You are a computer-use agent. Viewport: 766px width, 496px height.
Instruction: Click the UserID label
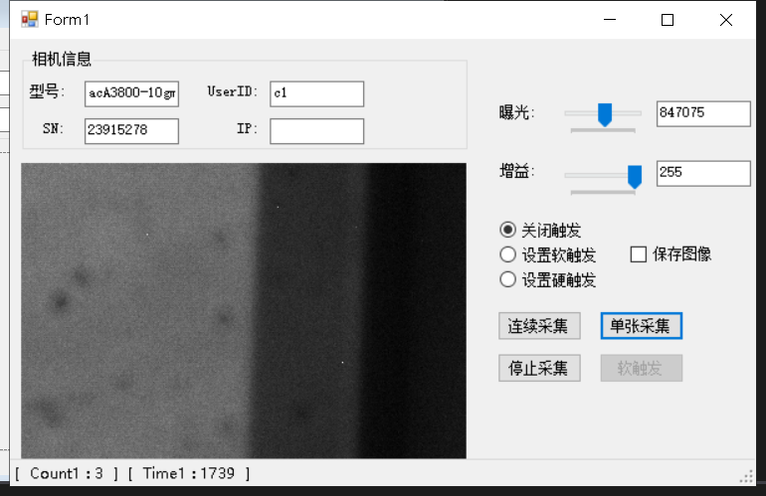tap(232, 91)
